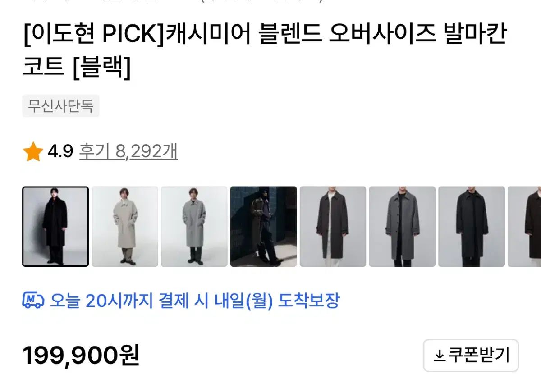Screen dimensions: 541x374
Task: Click the 4.9 rating score
Action: click(x=60, y=152)
